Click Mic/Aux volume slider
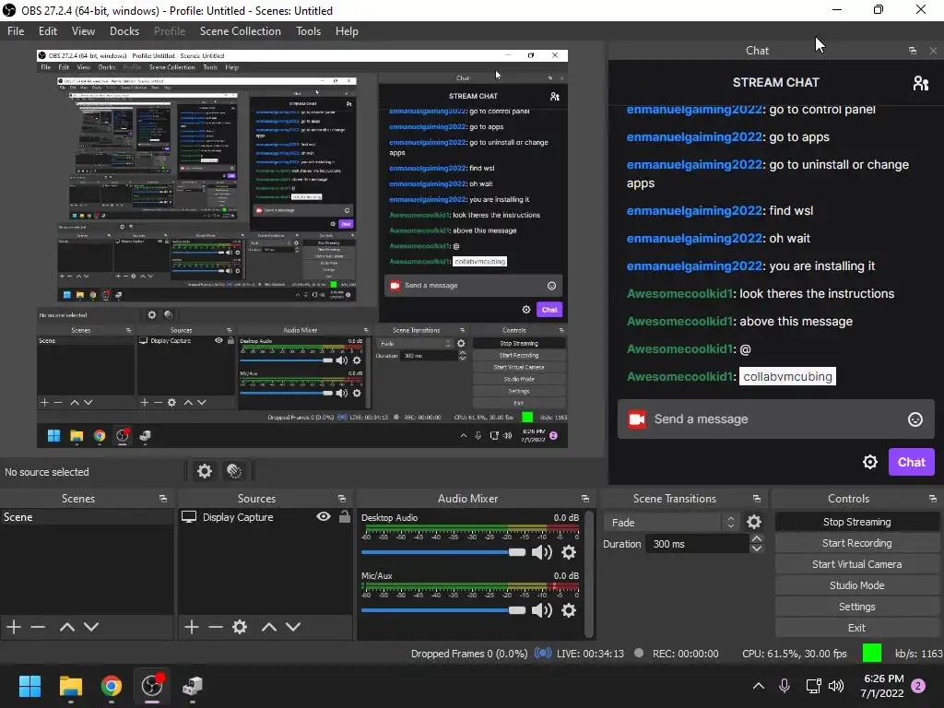944x708 pixels. 443,610
